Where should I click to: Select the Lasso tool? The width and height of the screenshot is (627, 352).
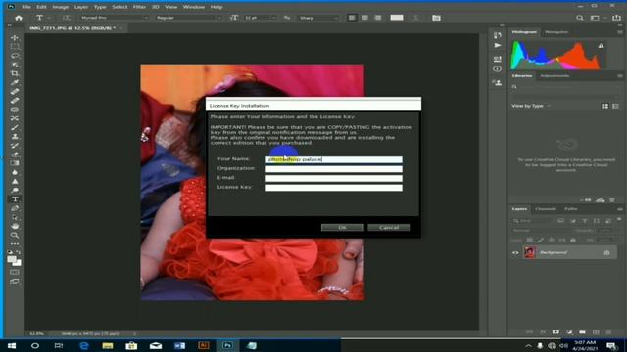(x=15, y=56)
